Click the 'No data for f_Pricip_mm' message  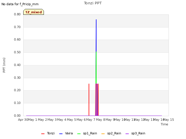[x=20, y=4]
